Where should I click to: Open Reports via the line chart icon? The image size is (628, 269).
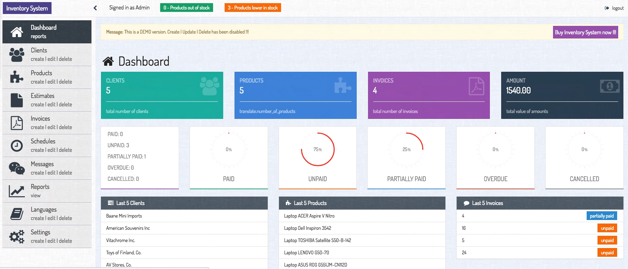coord(16,191)
